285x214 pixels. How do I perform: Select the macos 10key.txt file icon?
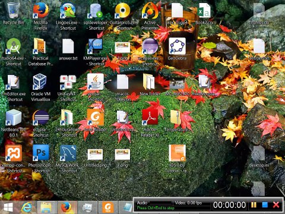pos(122,81)
